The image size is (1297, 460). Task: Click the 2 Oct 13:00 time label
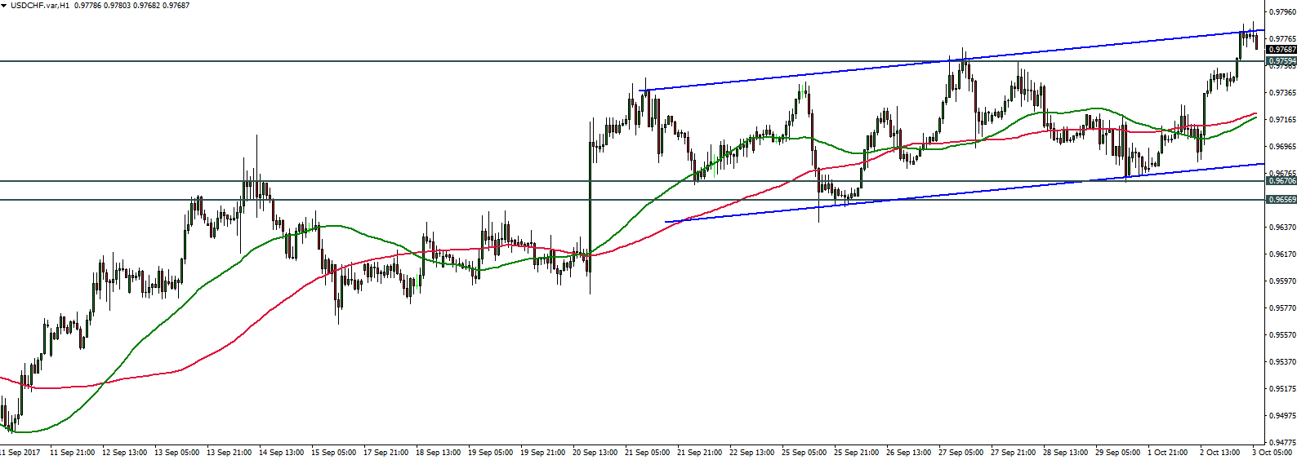pyautogui.click(x=1220, y=453)
